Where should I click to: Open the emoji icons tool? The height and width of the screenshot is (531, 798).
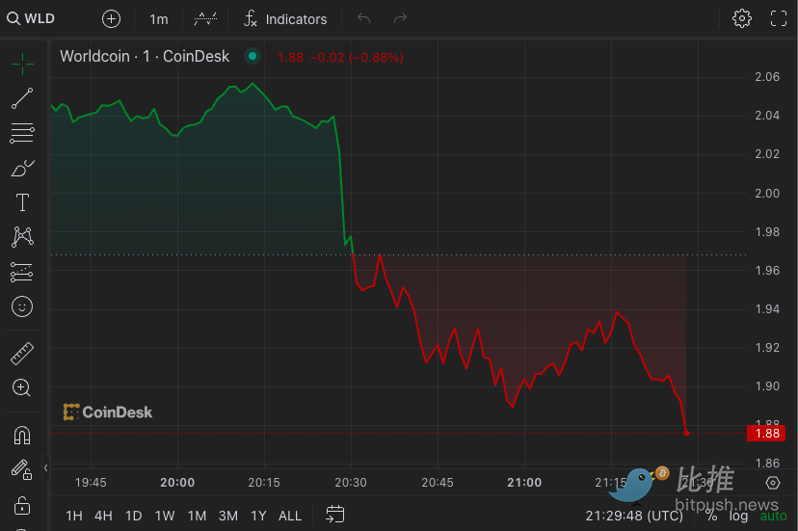[22, 307]
